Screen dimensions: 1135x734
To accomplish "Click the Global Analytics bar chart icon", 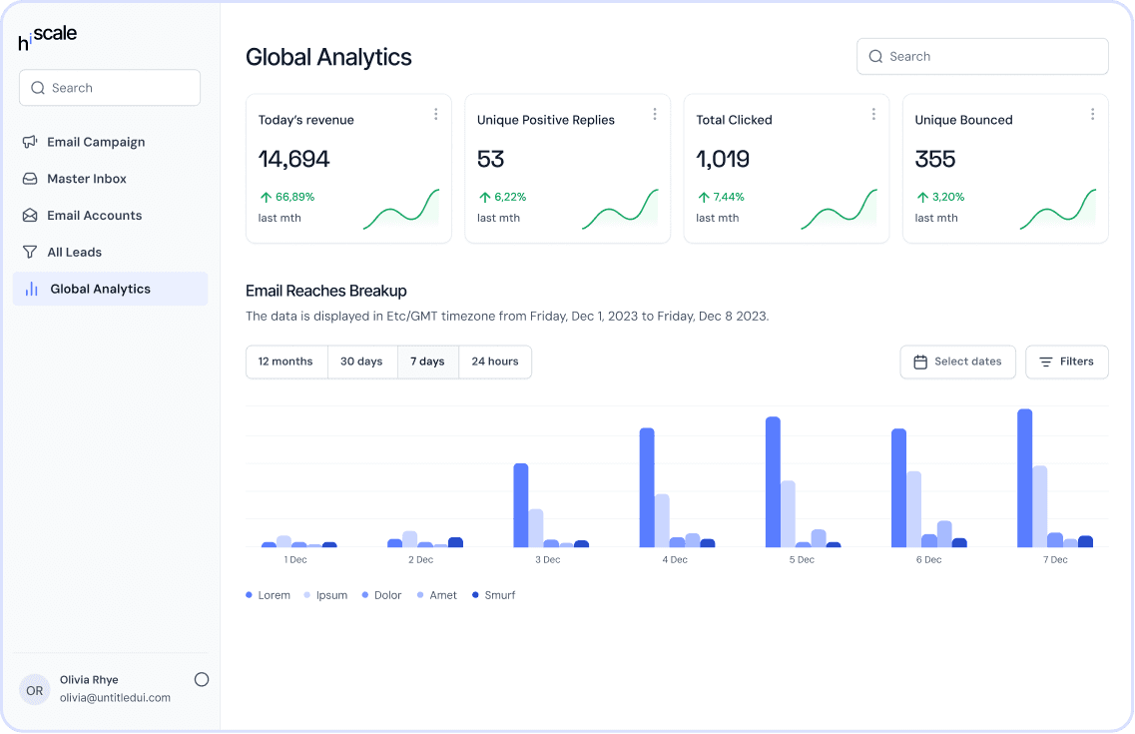I will coord(32,289).
